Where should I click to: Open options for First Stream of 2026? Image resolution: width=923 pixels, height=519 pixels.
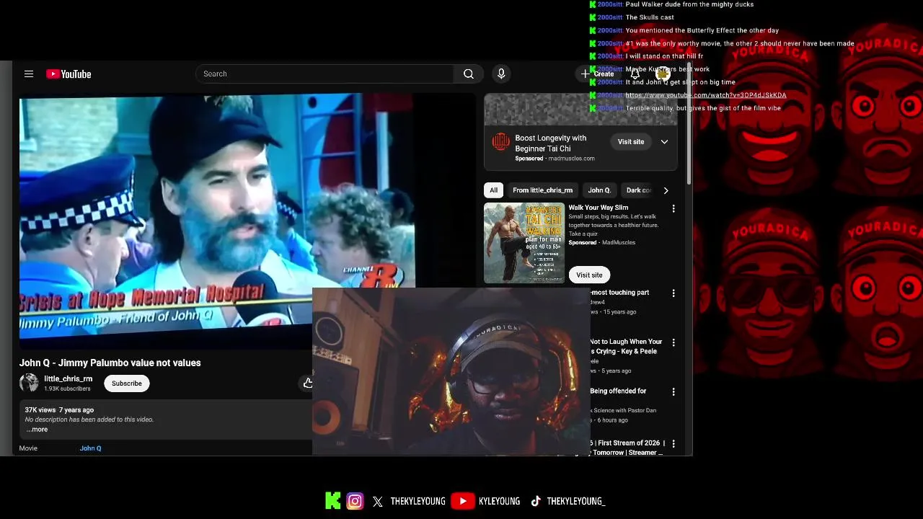click(674, 443)
